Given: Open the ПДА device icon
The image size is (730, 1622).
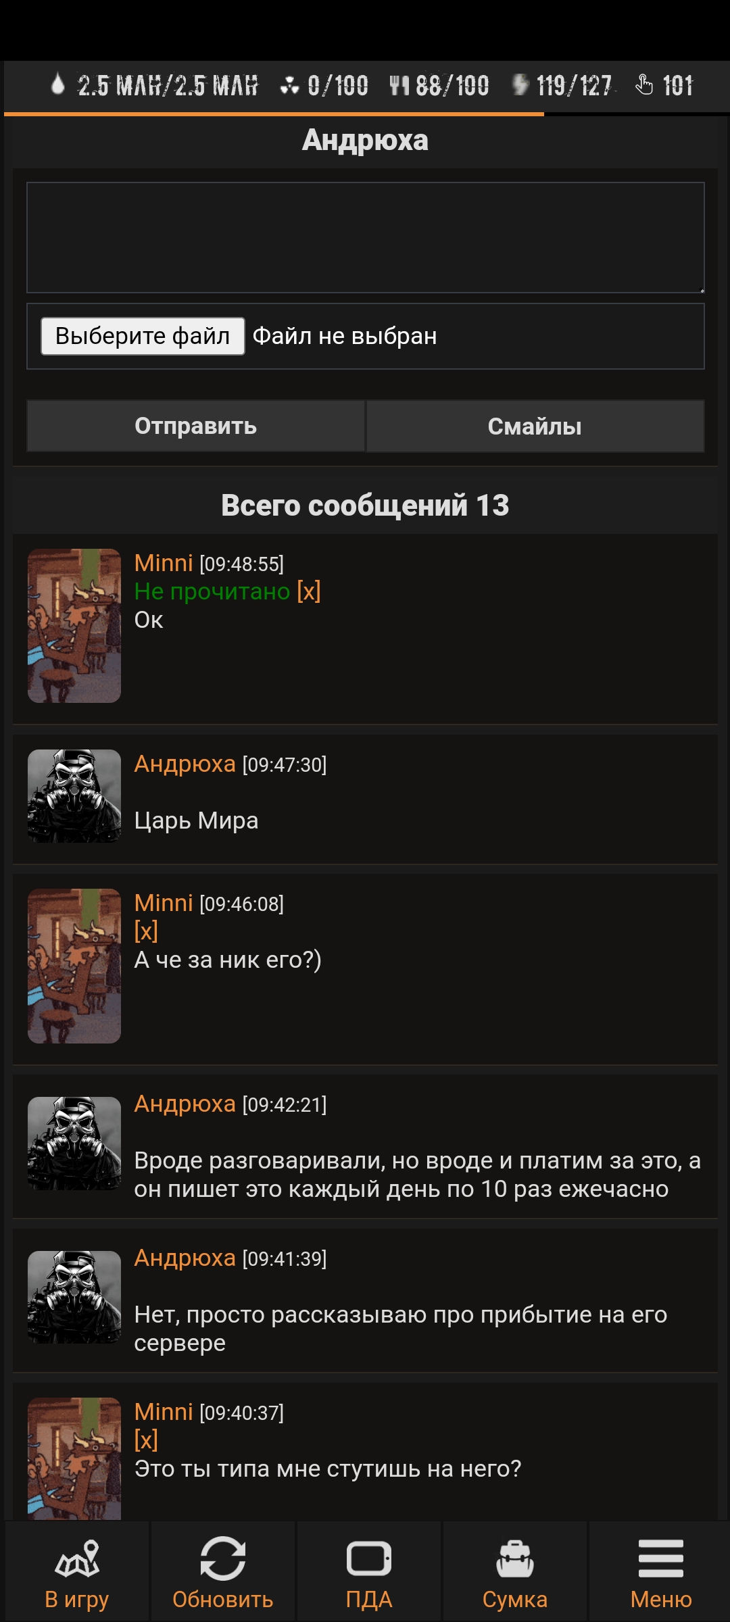Looking at the screenshot, I should point(369,1558).
